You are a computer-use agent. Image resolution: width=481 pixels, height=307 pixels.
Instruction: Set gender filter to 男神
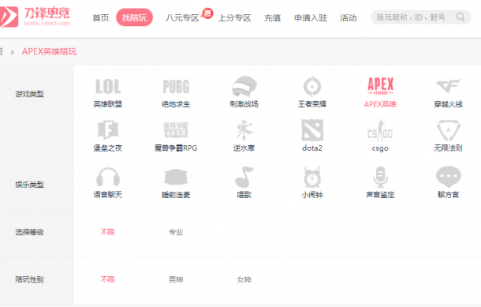[176, 279]
